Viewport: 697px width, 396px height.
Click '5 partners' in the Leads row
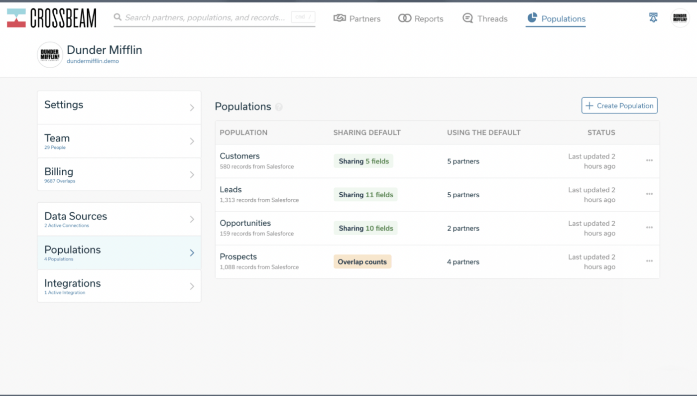click(x=463, y=195)
